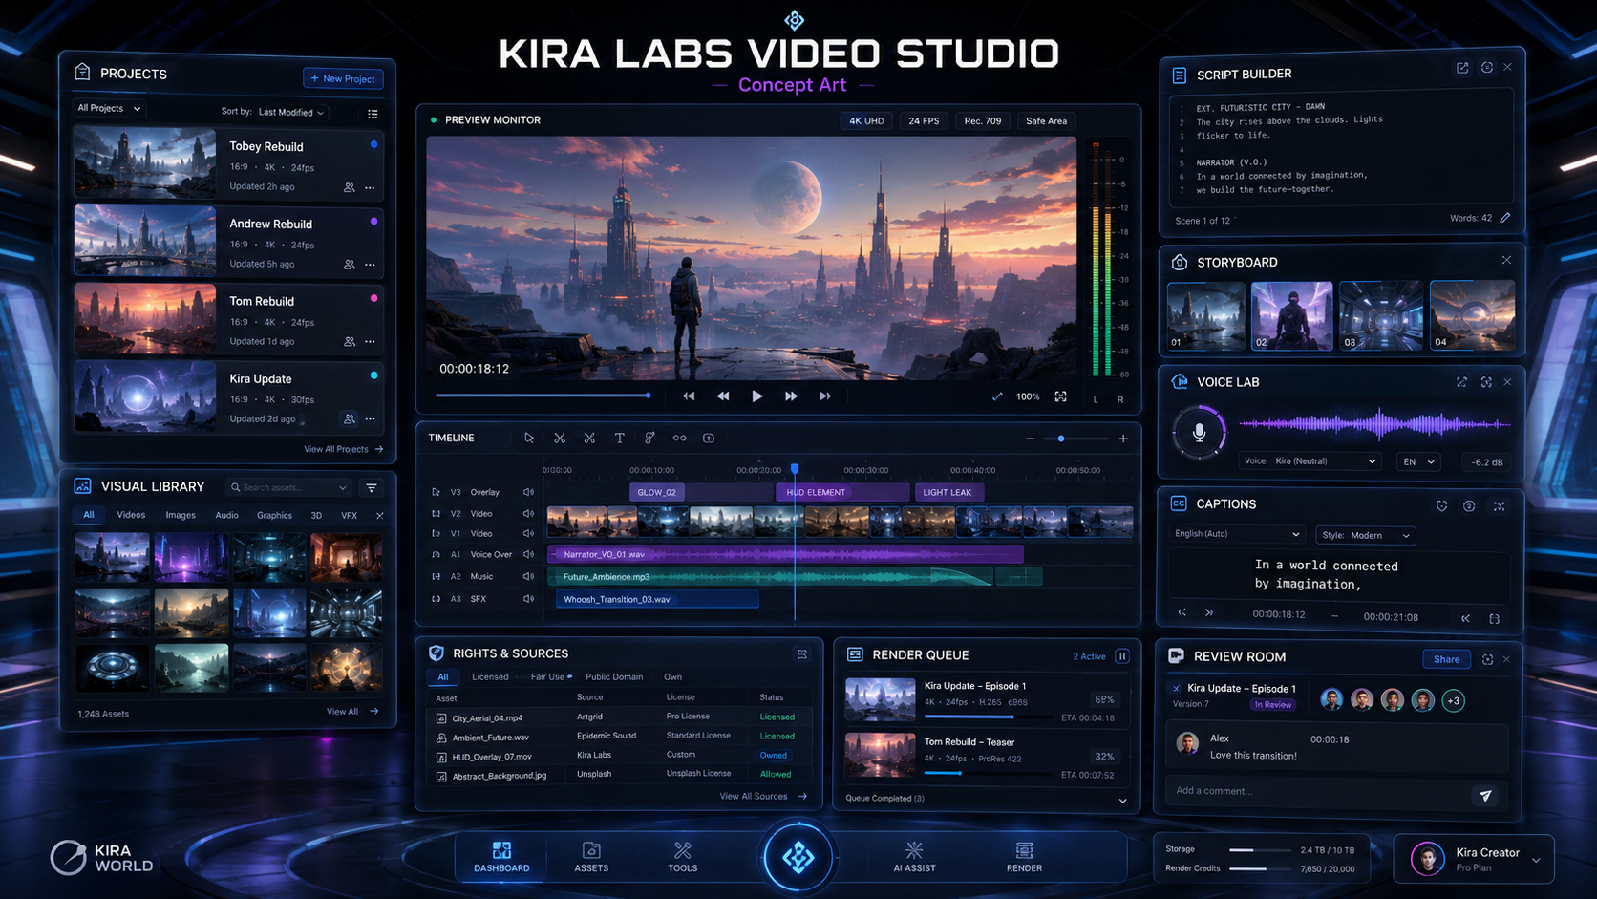Open Assets from the bottom dock
The height and width of the screenshot is (899, 1597).
click(591, 857)
